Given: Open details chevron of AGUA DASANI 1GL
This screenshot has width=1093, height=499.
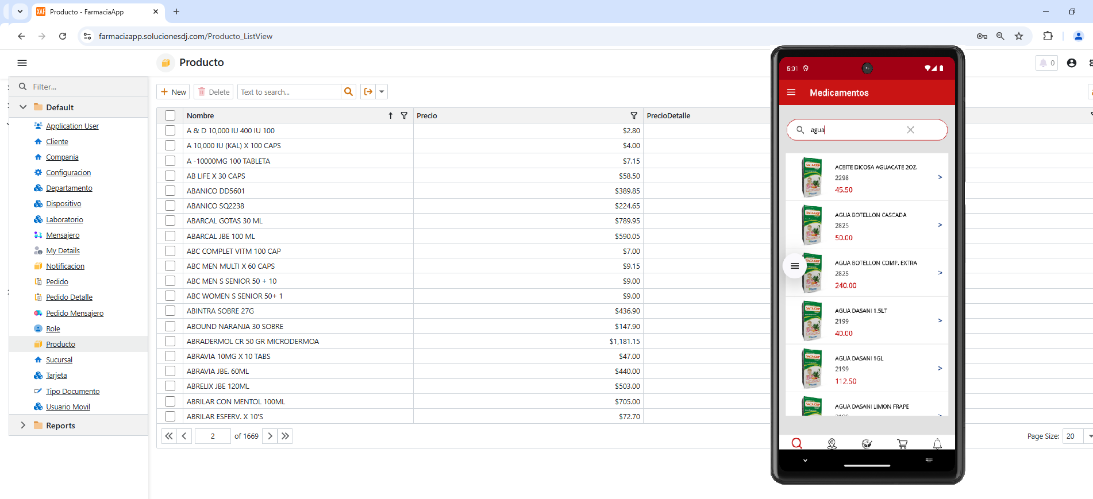Looking at the screenshot, I should [940, 368].
